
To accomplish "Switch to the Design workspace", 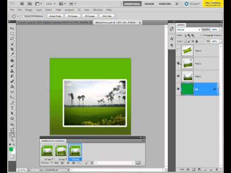I will pos(149,4).
